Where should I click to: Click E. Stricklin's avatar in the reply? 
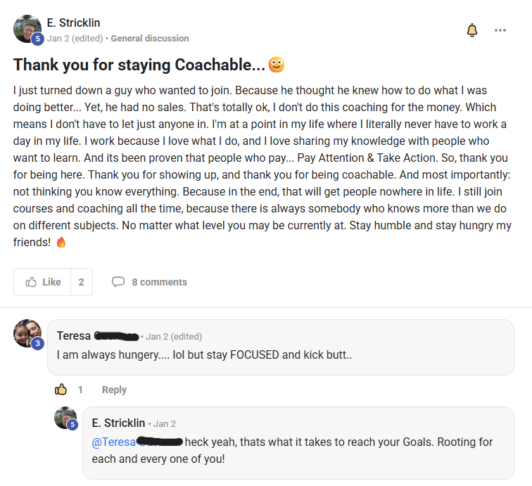(x=65, y=418)
